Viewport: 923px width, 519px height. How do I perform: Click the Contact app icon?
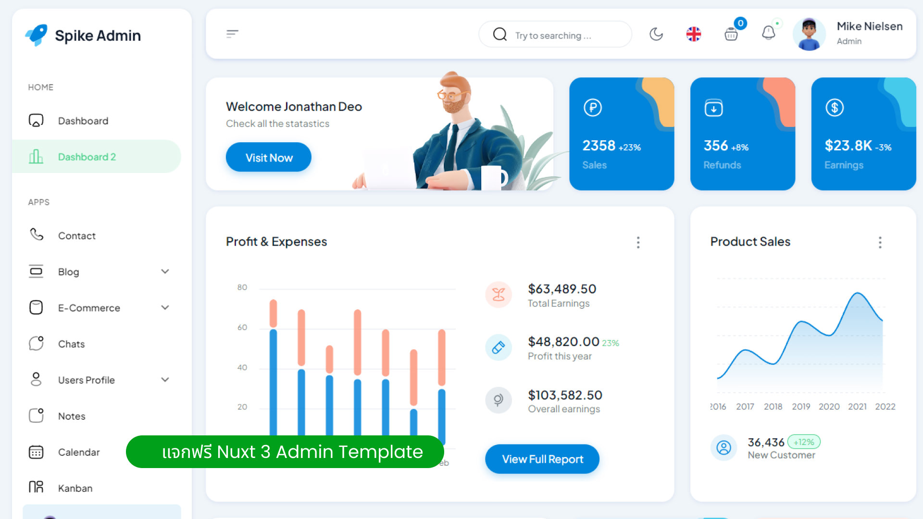coord(36,235)
